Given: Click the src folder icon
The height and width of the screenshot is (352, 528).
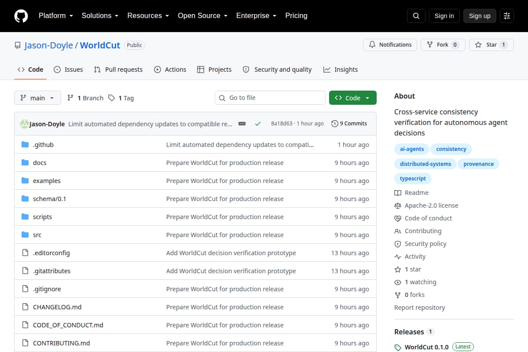Looking at the screenshot, I should tap(25, 235).
